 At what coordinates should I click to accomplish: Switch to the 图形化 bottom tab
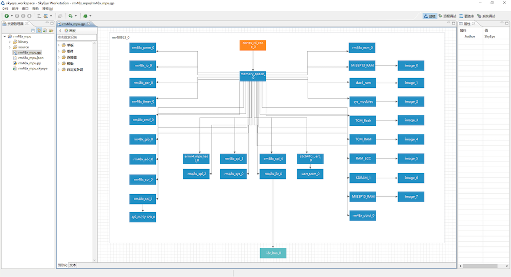coord(62,265)
